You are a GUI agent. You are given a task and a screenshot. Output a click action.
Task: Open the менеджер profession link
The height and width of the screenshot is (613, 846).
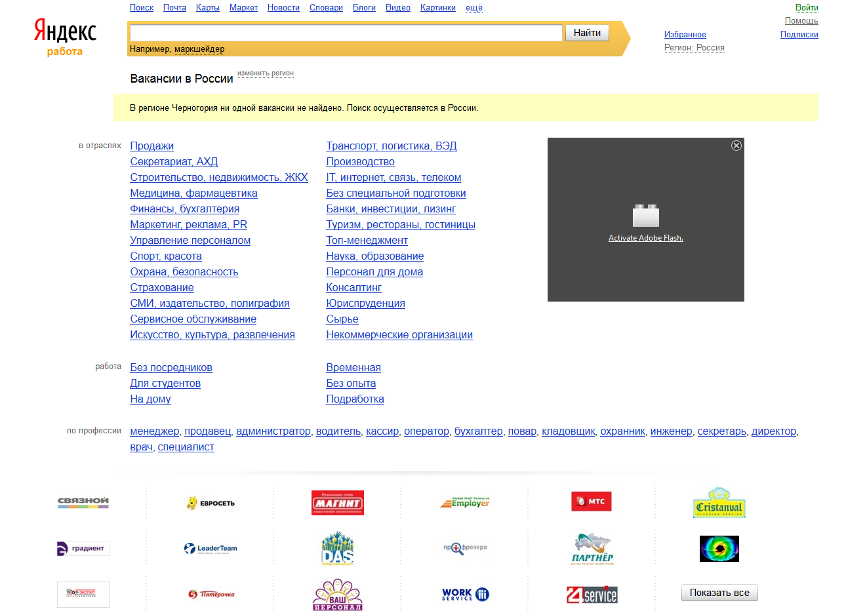click(155, 431)
